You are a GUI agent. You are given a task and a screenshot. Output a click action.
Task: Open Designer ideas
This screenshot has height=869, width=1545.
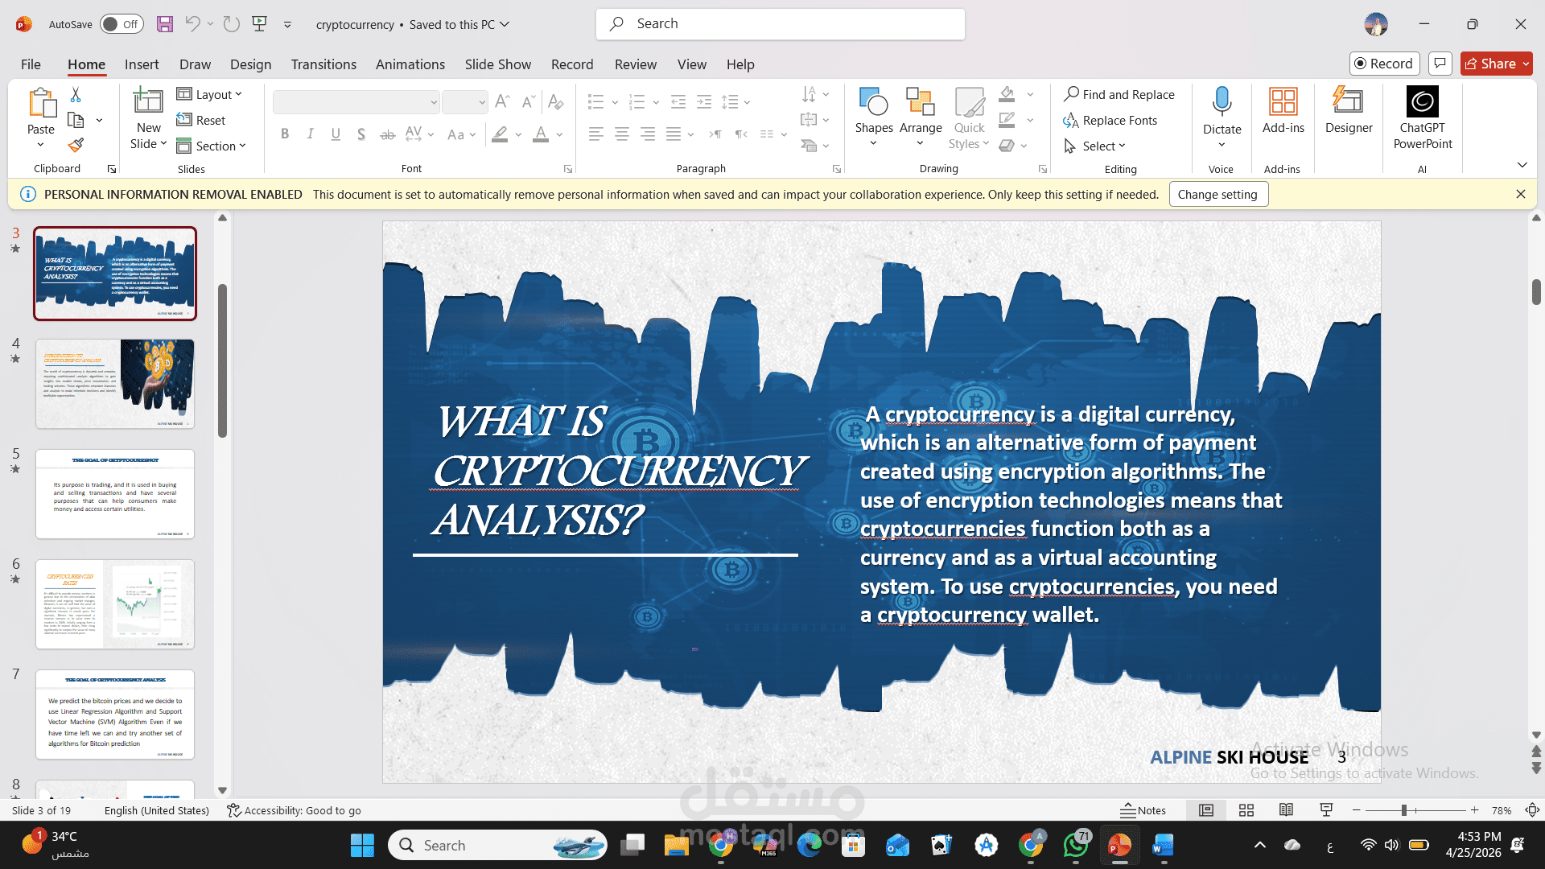pyautogui.click(x=1349, y=110)
